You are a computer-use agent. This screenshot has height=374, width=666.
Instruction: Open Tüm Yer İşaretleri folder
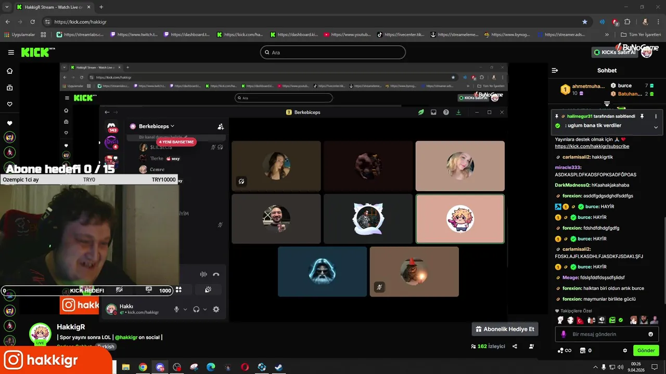click(x=641, y=35)
